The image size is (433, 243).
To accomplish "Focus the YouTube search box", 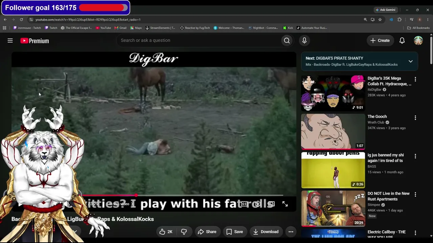I will (x=199, y=40).
